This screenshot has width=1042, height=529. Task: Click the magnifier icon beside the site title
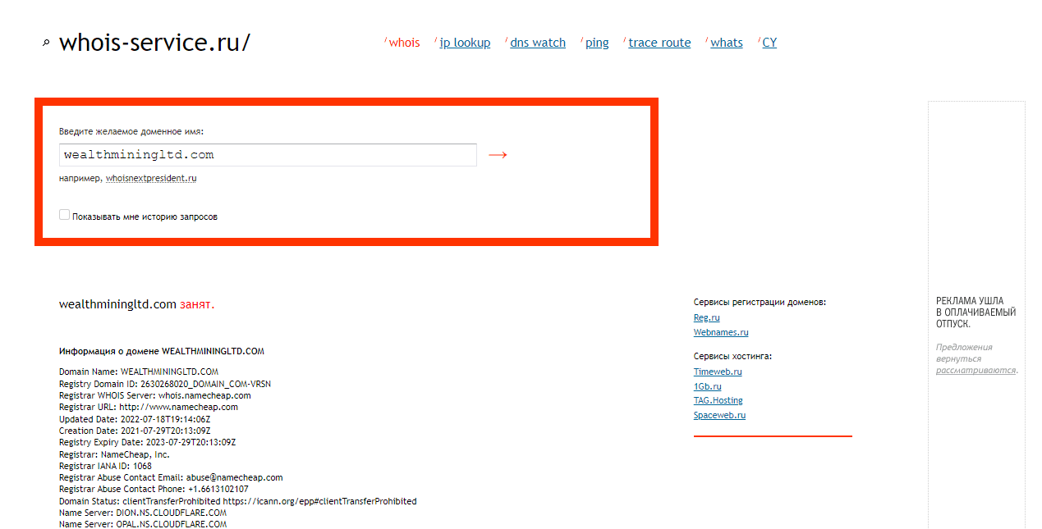(46, 43)
